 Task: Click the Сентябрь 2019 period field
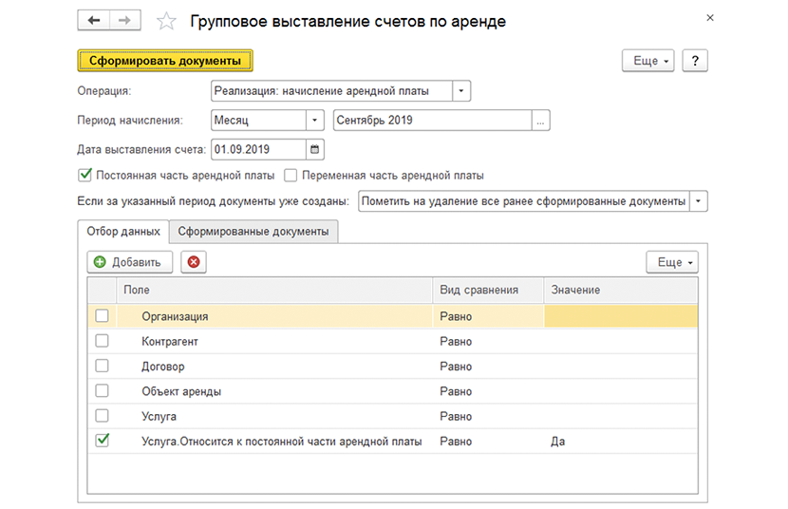coord(432,121)
